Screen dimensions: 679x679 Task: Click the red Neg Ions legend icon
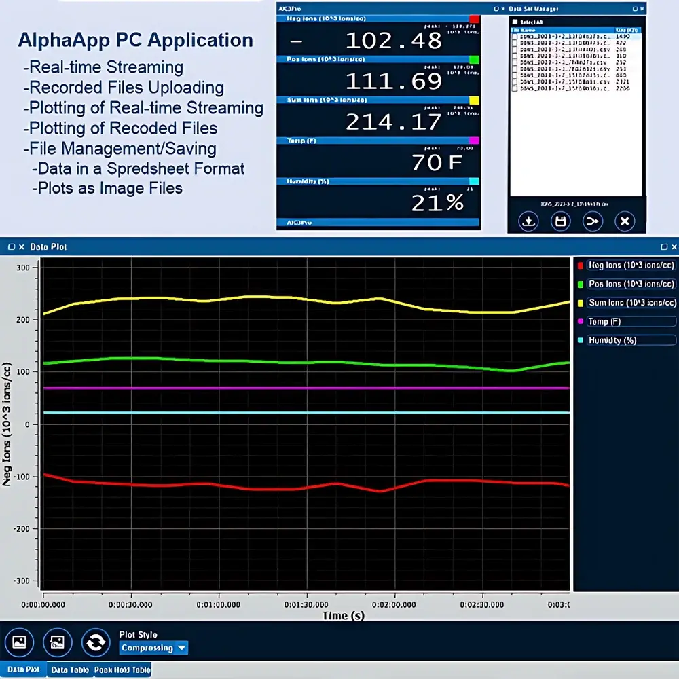click(x=580, y=265)
